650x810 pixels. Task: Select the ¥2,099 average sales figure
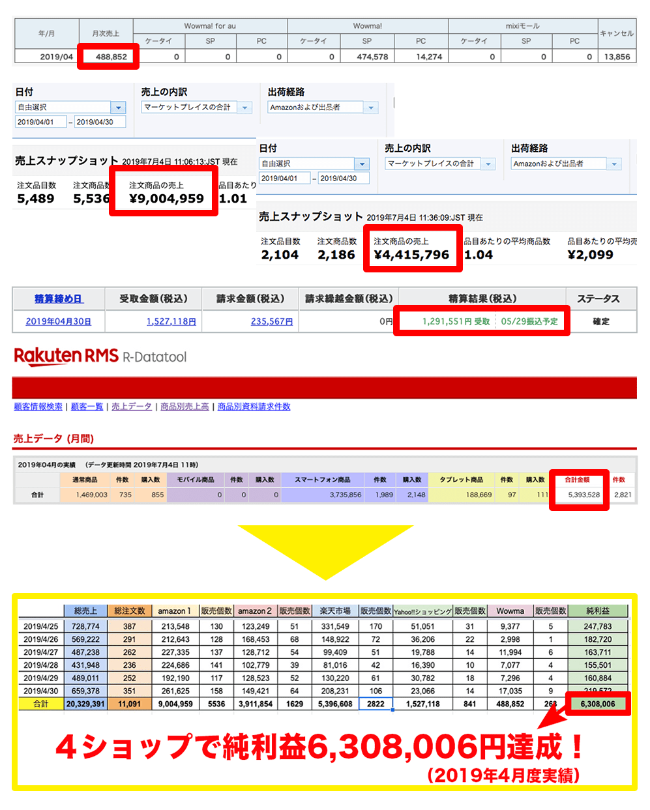point(590,255)
